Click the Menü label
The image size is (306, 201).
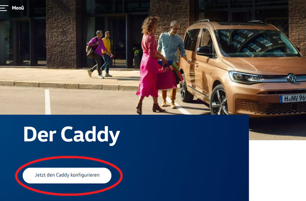pyautogui.click(x=18, y=8)
